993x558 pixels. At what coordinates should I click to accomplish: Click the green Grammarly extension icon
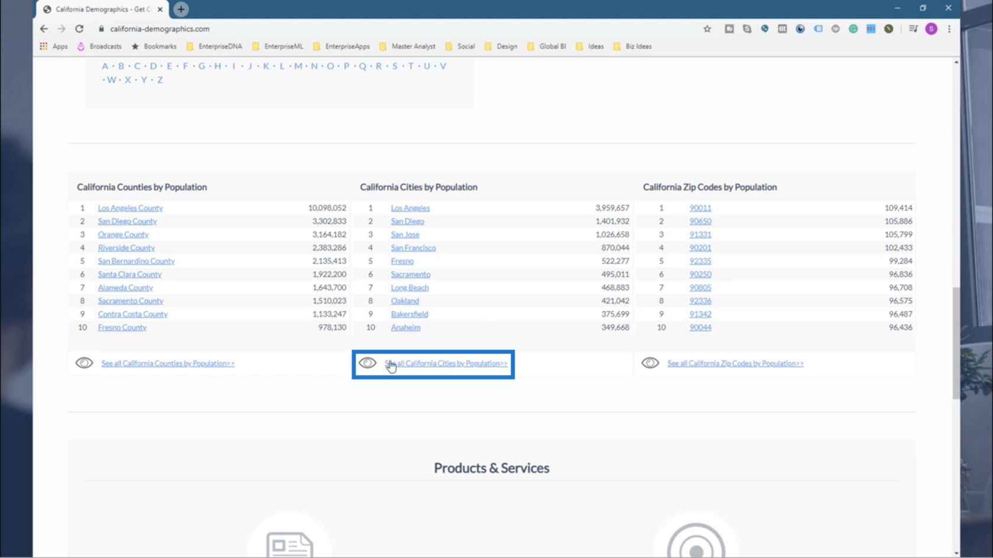pos(853,28)
